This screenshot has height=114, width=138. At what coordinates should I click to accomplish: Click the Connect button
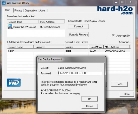[x=79, y=27]
